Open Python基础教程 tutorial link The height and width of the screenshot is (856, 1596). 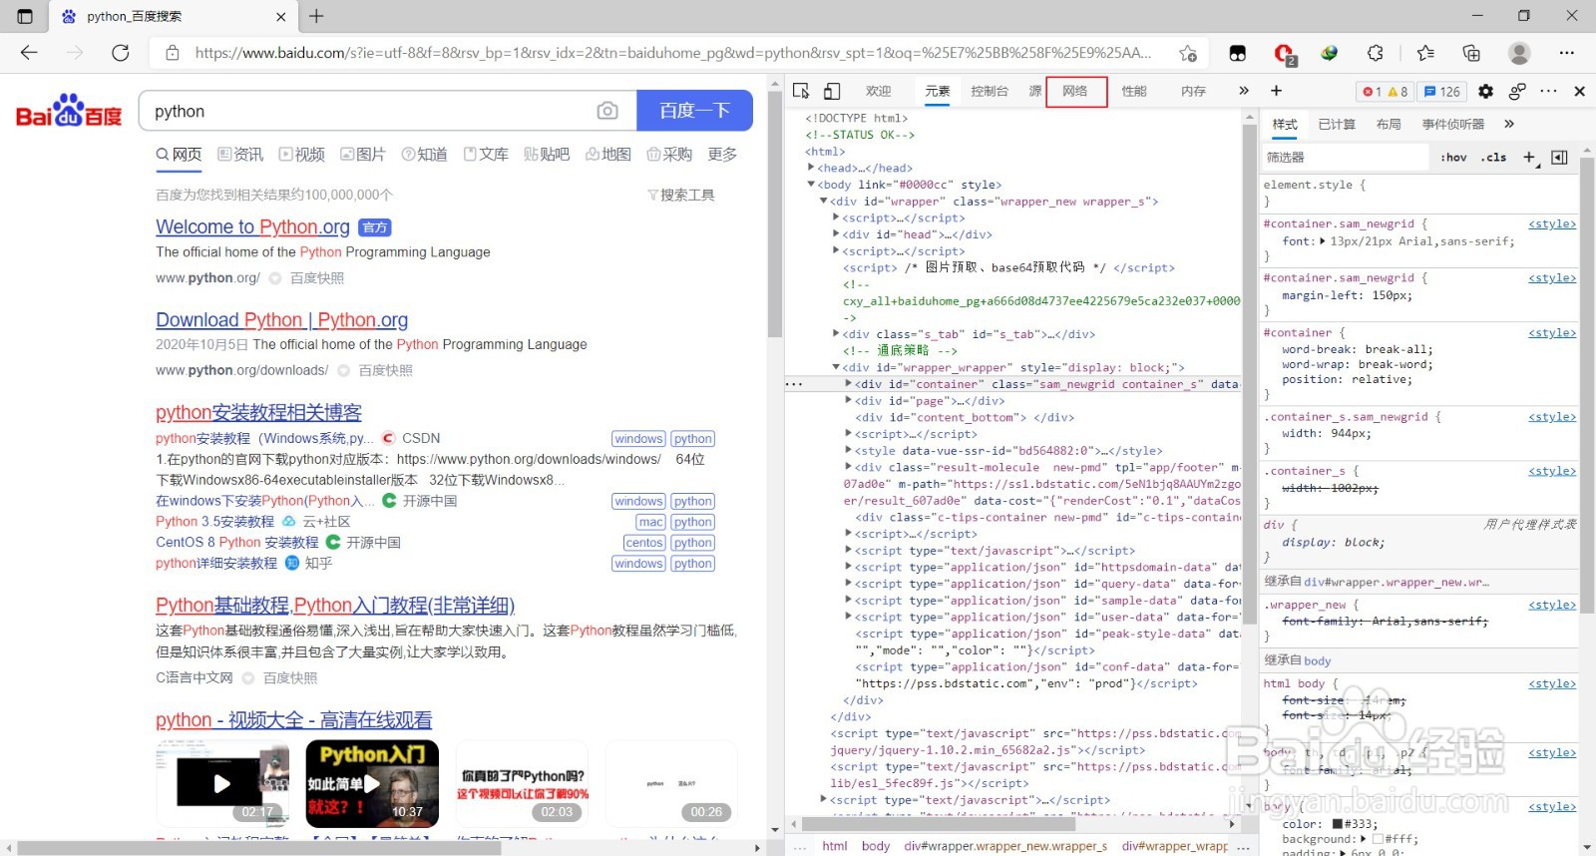tap(335, 605)
